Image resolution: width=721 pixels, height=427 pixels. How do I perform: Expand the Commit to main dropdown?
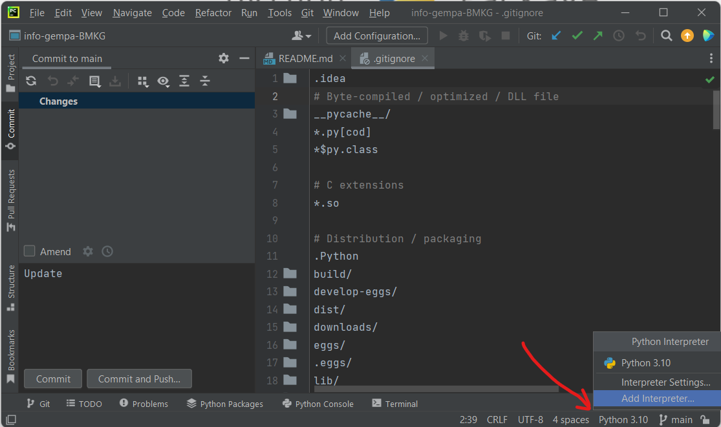click(x=66, y=58)
